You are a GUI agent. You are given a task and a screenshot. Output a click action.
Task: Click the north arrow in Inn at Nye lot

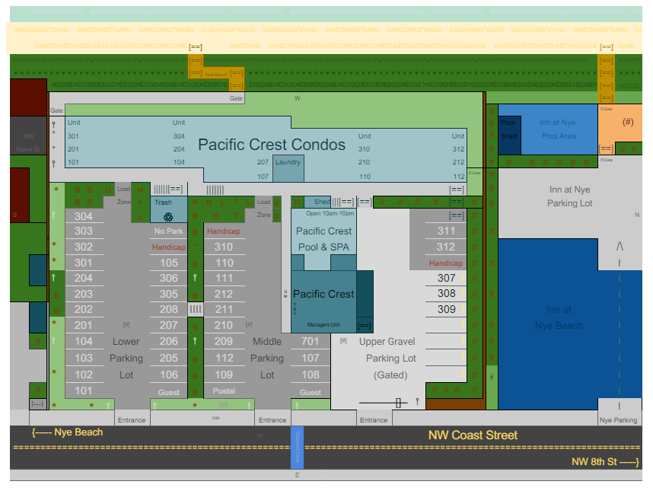[620, 246]
